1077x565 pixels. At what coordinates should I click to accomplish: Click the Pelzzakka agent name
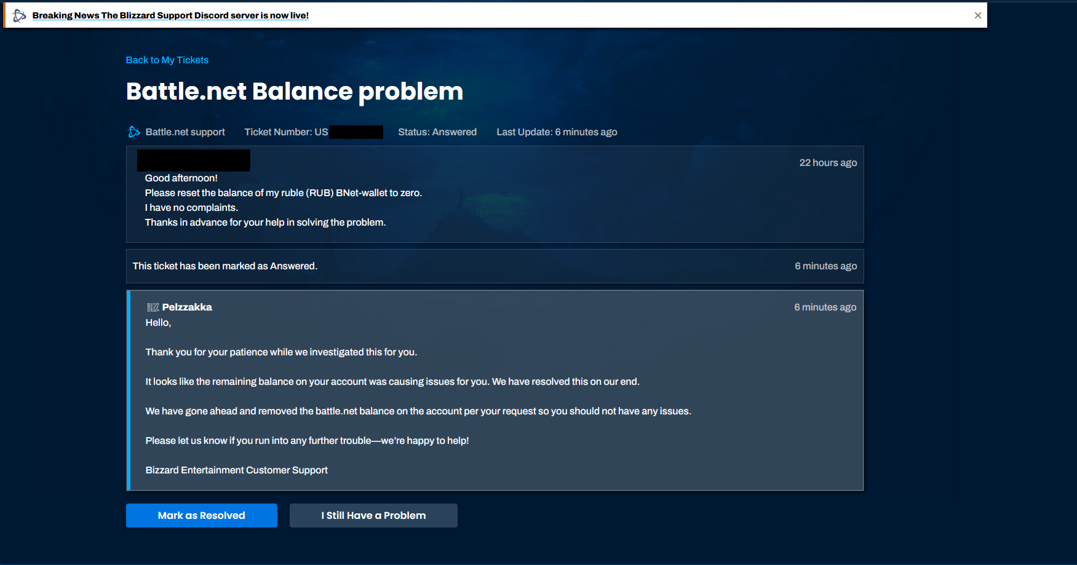(x=187, y=307)
